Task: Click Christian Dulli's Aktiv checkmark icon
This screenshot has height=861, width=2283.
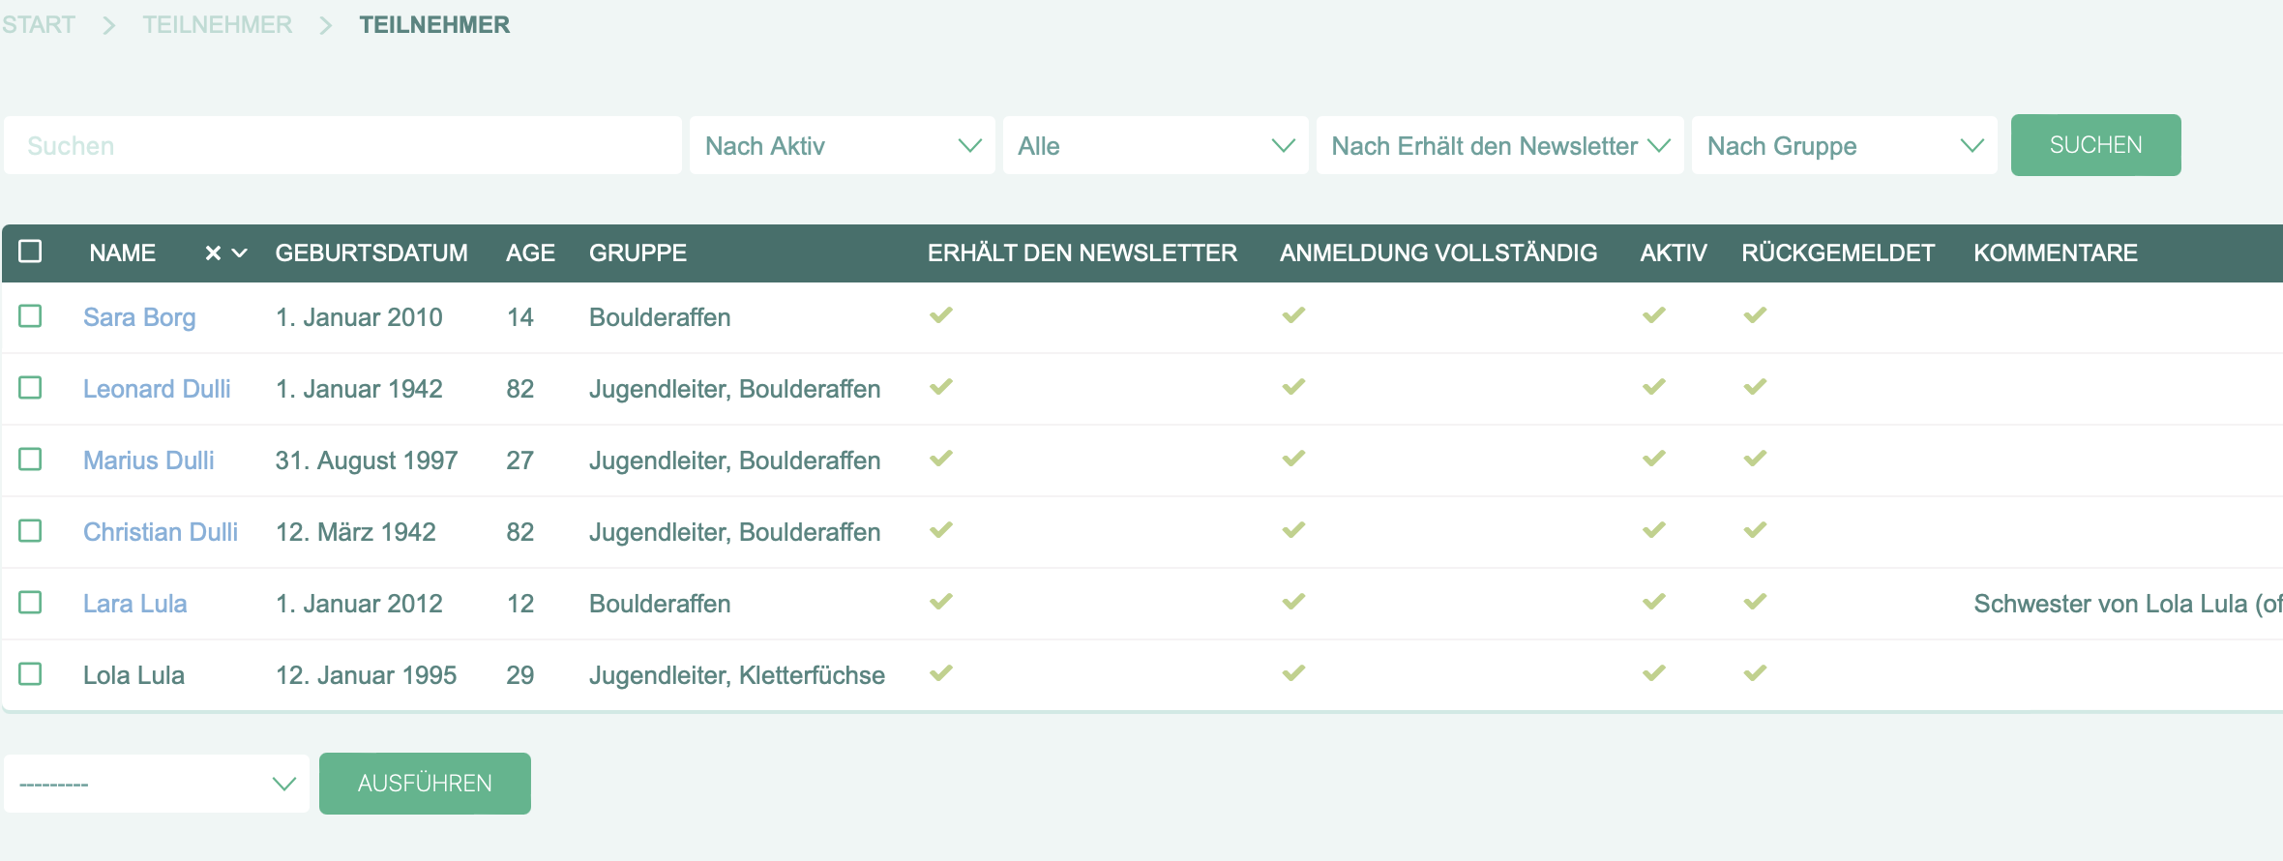Action: [1654, 530]
